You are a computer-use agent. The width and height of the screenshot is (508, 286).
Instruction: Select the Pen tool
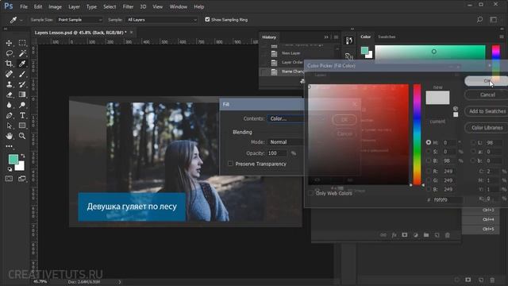tap(9, 115)
